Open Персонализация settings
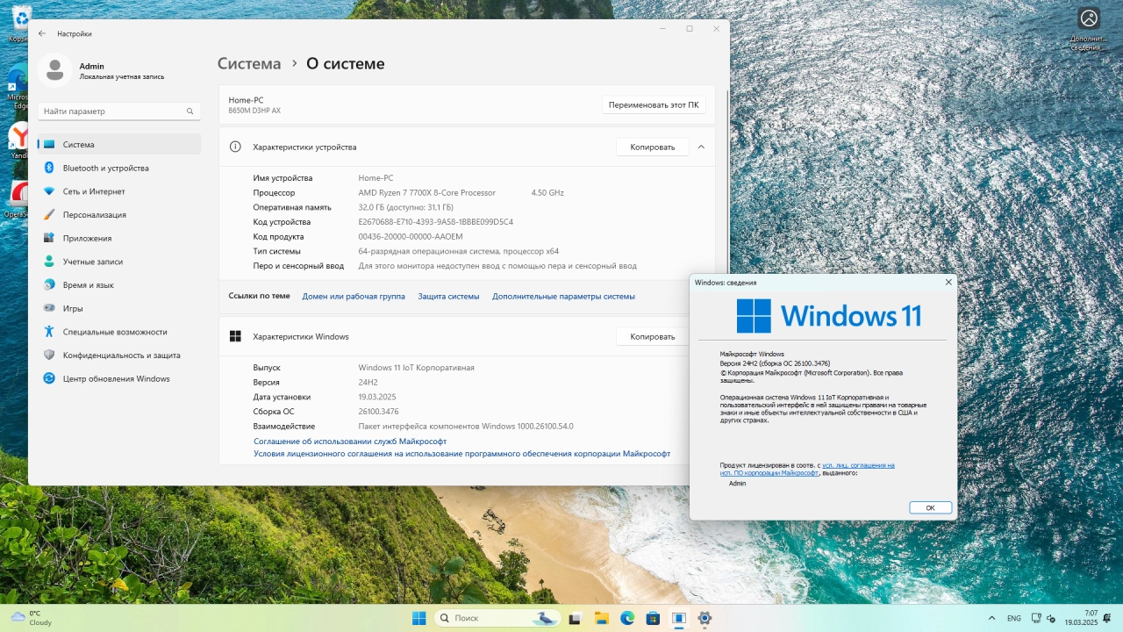 click(x=119, y=214)
